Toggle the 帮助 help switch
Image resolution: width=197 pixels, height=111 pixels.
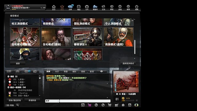point(7,105)
